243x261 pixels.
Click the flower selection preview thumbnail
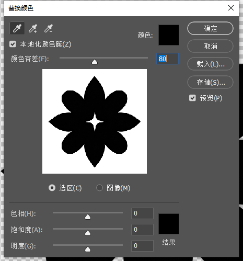pyautogui.click(x=95, y=121)
